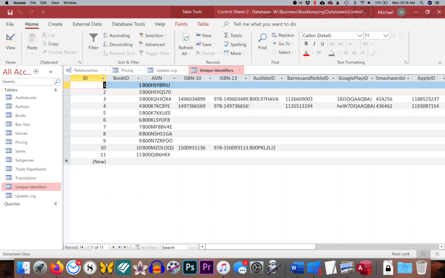Open the Selection filter dropdown

[x=153, y=35]
